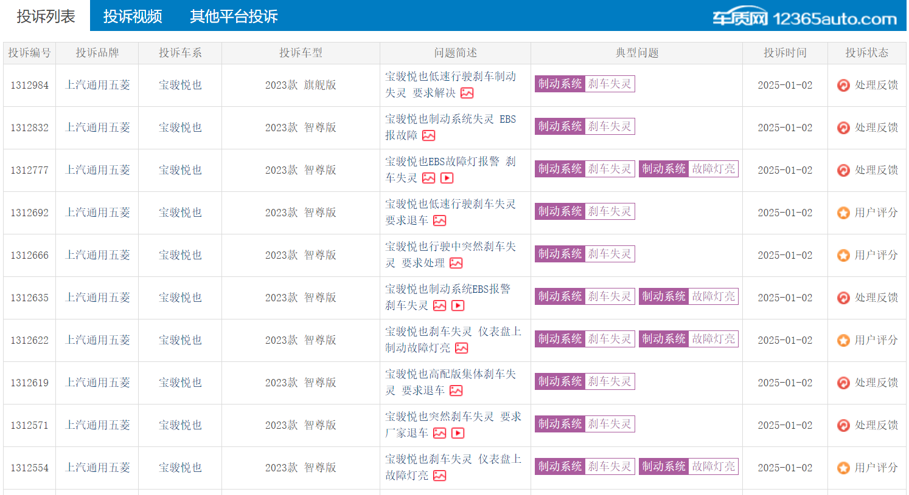Click 2025-01-02 date in row 1312554

coord(785,468)
